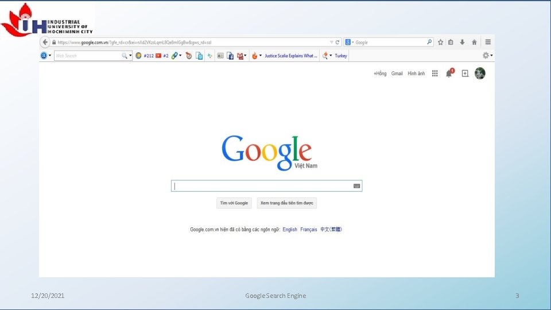The width and height of the screenshot is (551, 310).
Task: Switch Google language to Français
Action: pyautogui.click(x=309, y=230)
